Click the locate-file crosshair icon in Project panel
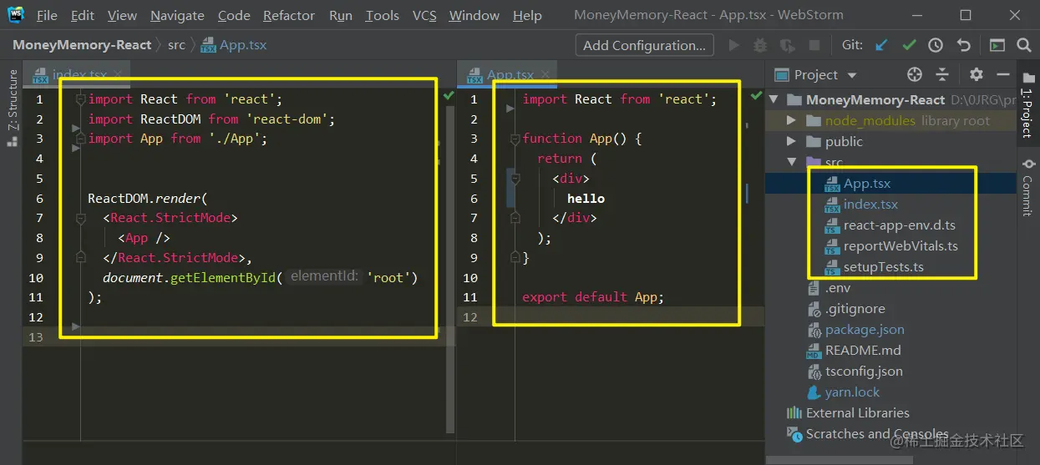This screenshot has height=465, width=1040. (915, 74)
